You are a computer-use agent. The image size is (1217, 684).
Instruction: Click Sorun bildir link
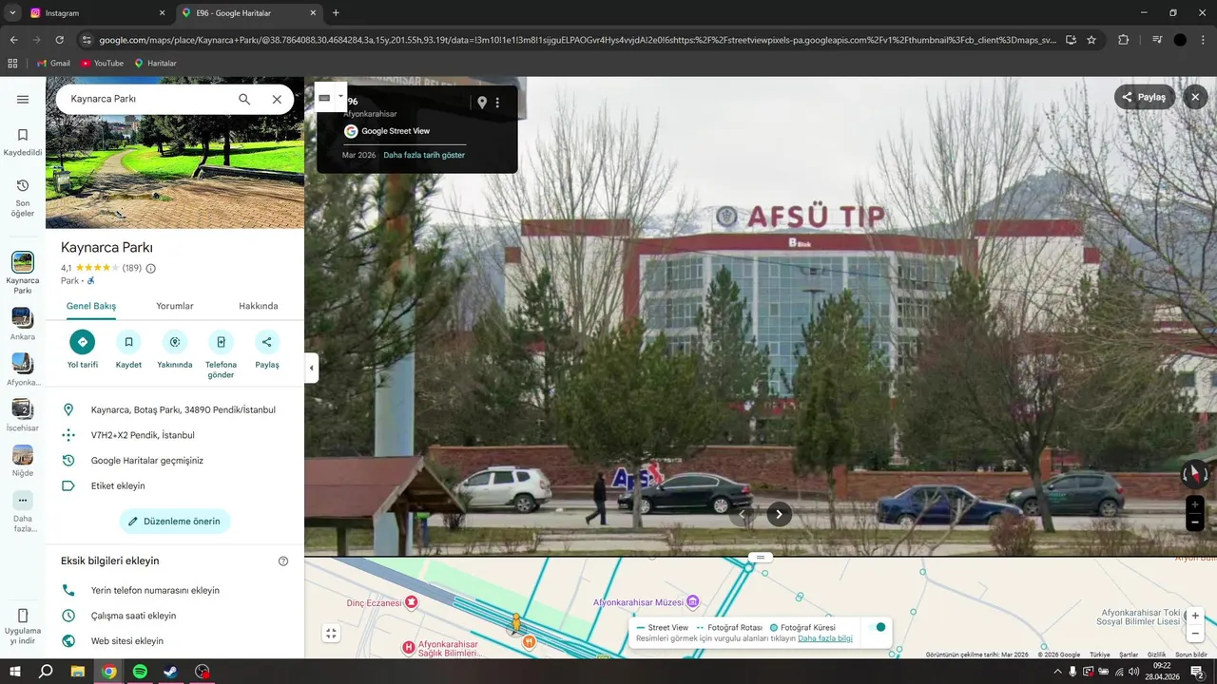click(1191, 655)
